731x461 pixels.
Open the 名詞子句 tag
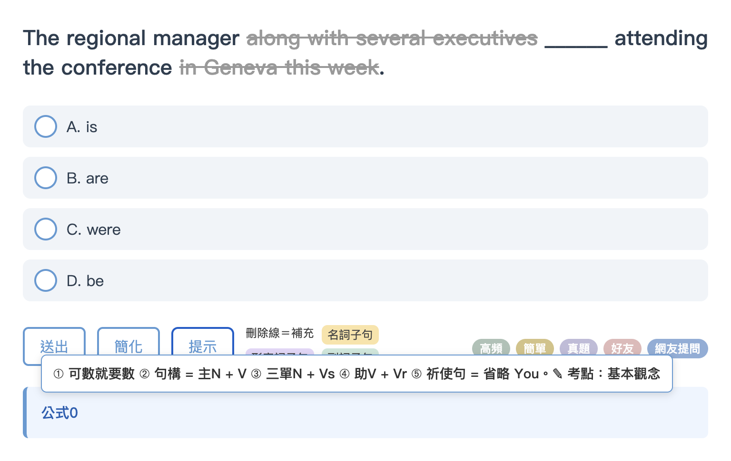(350, 335)
